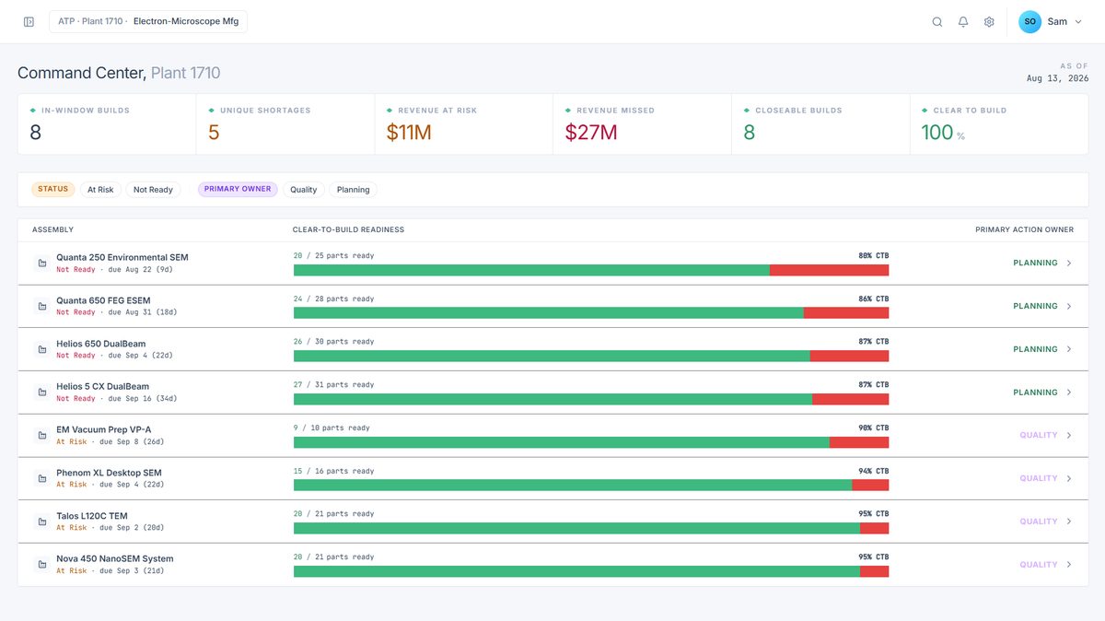Screen dimensions: 1105x621
Task: Click PLANNING owner for Quanta 250 row
Action: (x=1035, y=264)
